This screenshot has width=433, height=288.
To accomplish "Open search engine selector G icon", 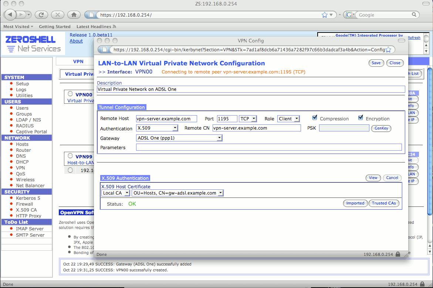I will (x=349, y=15).
